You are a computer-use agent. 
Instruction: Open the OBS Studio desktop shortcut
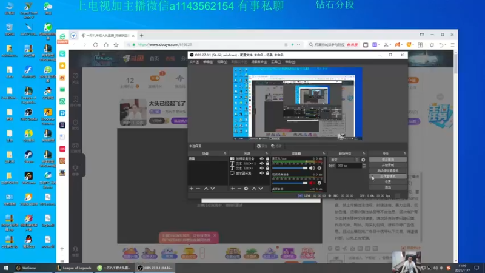click(x=28, y=114)
